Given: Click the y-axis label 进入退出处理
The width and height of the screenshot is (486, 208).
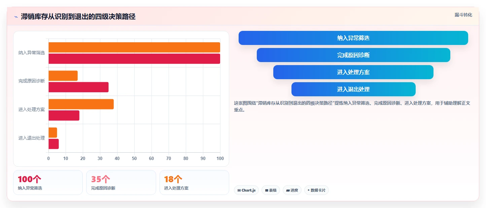Looking at the screenshot, I should pos(32,138).
